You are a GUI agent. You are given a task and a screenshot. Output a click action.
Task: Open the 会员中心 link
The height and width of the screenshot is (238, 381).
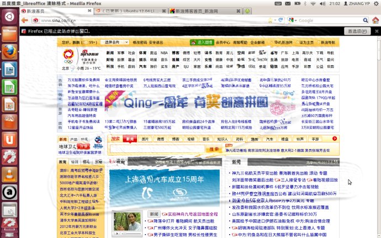pyautogui.click(x=223, y=43)
